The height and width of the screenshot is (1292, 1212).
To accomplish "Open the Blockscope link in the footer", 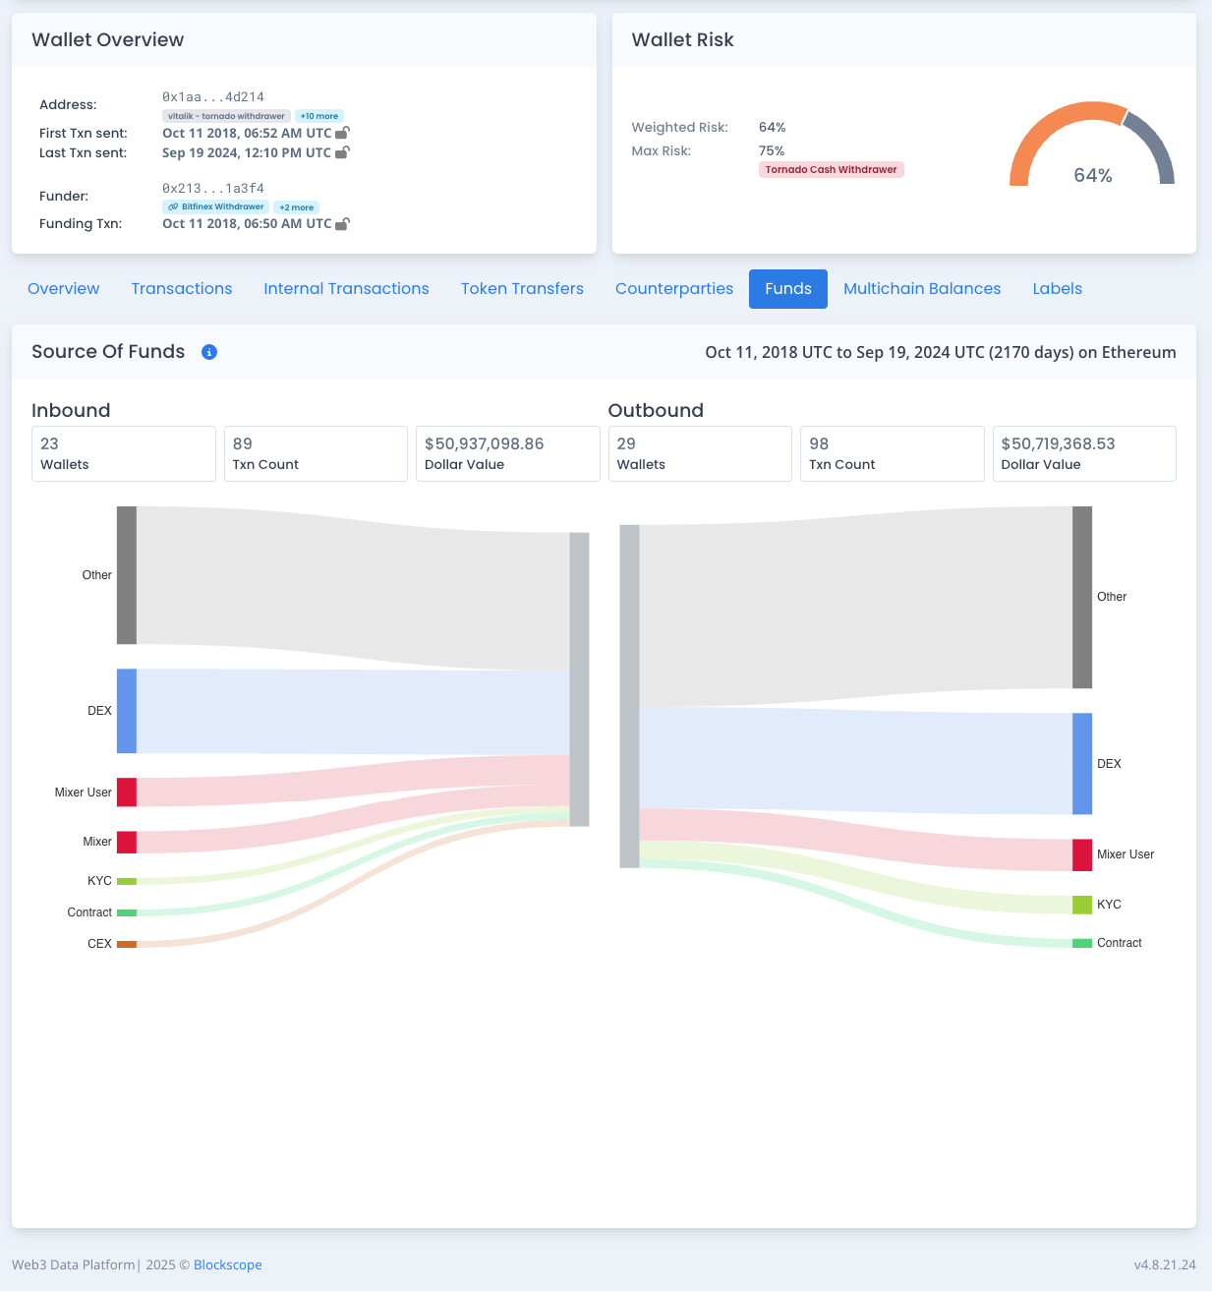I will point(227,1264).
